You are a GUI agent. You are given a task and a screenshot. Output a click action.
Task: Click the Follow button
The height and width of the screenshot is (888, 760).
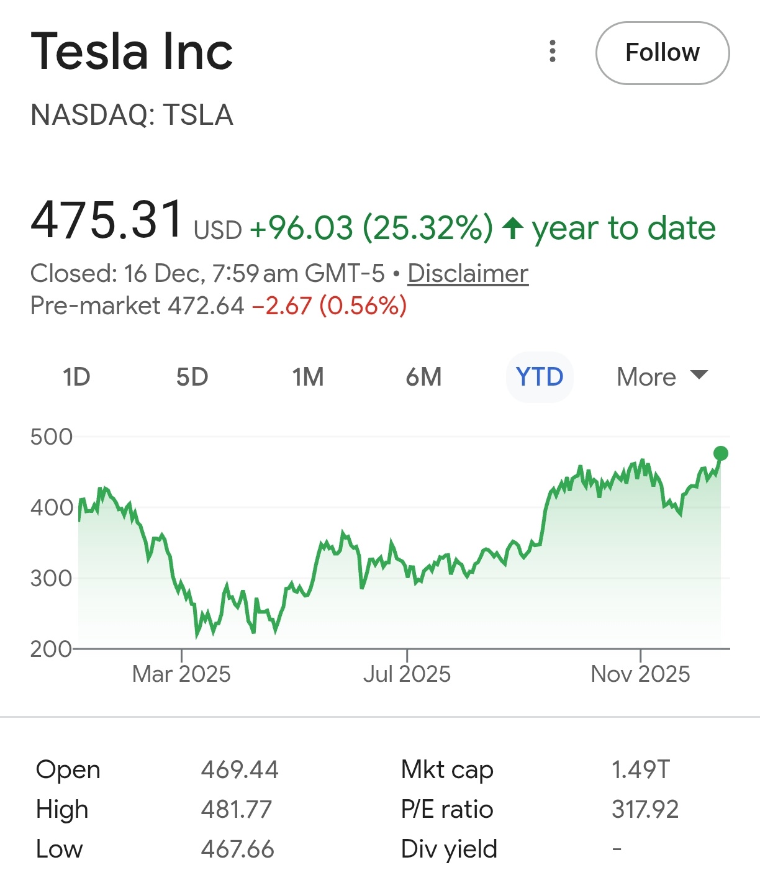[x=662, y=53]
